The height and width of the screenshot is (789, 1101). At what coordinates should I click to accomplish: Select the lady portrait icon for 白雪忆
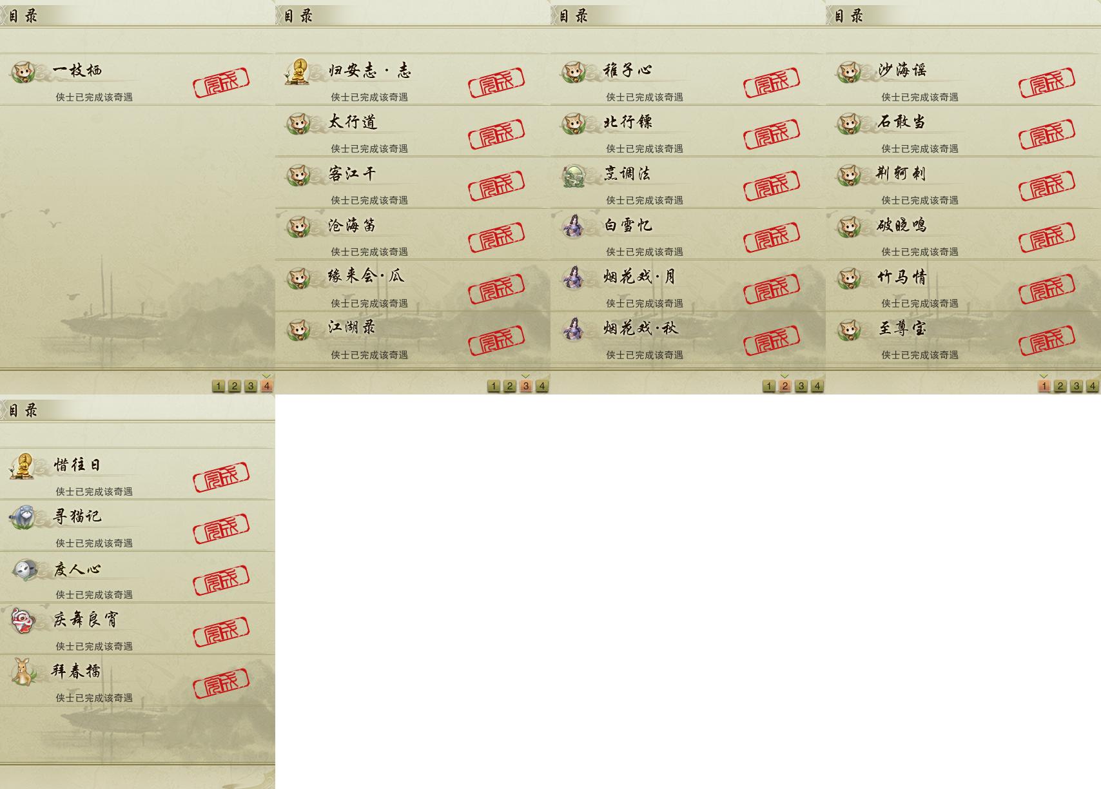coord(574,226)
